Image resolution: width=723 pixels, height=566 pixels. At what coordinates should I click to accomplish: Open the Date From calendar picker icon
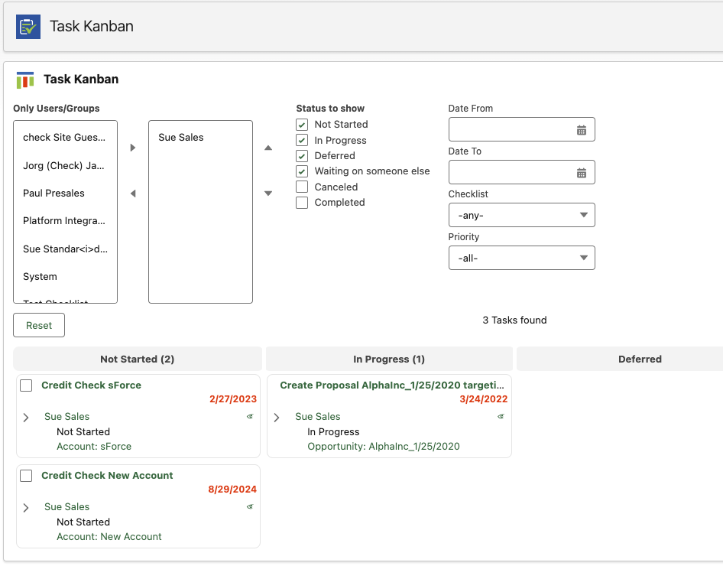click(582, 130)
